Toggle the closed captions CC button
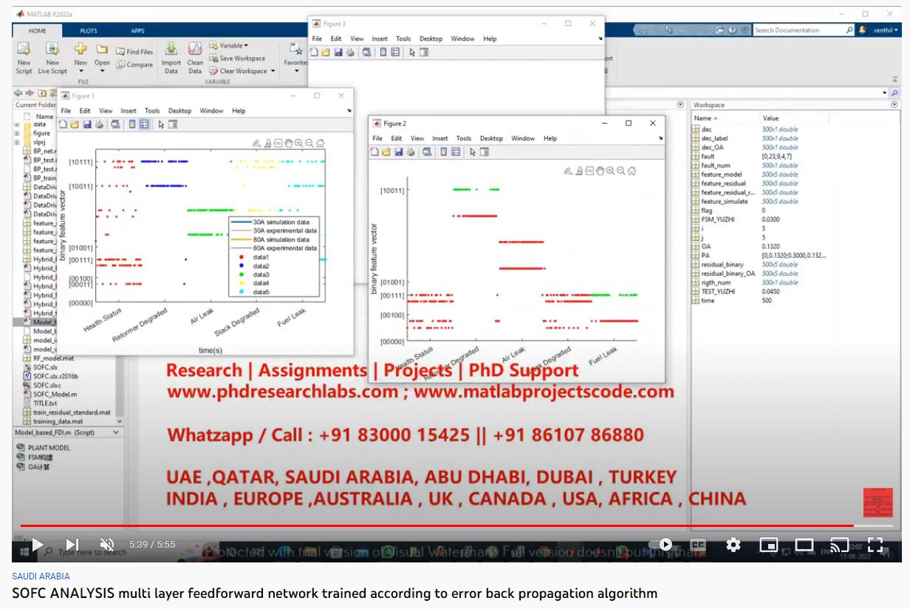Image resolution: width=910 pixels, height=609 pixels. click(697, 545)
